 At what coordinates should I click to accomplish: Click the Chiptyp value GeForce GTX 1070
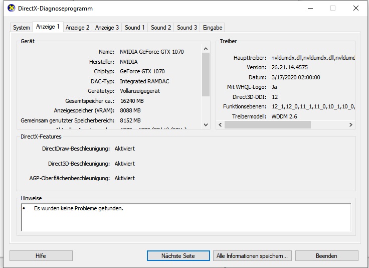(x=142, y=71)
